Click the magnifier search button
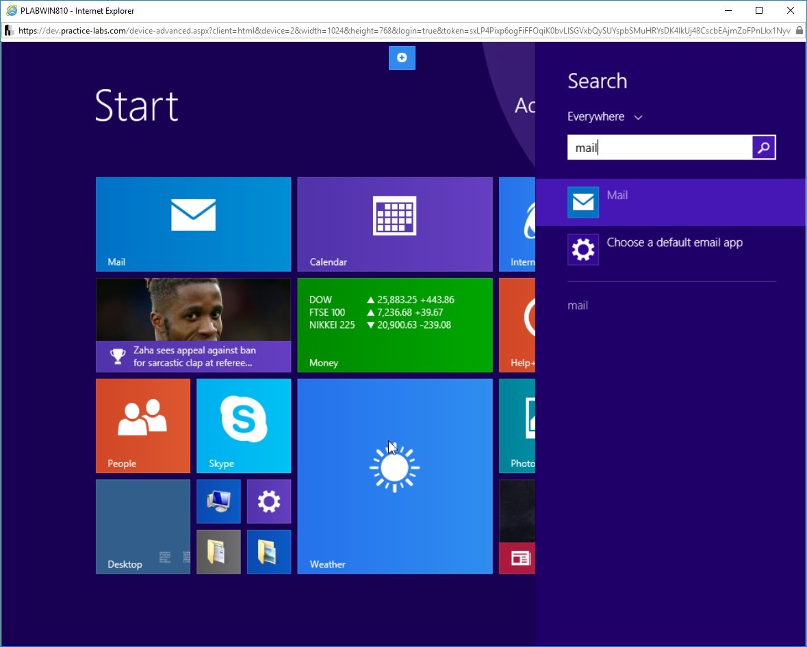 764,148
